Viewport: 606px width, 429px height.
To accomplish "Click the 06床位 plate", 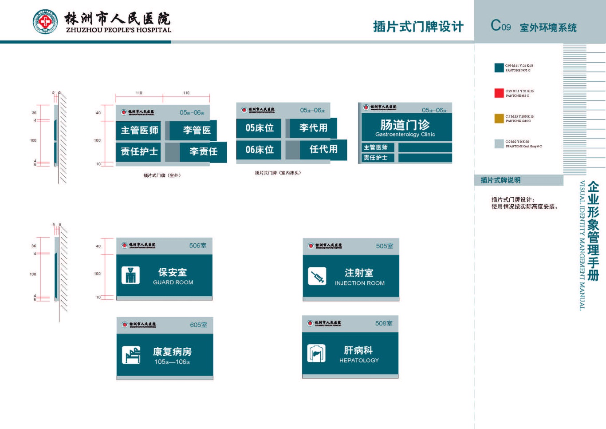I will click(x=259, y=150).
